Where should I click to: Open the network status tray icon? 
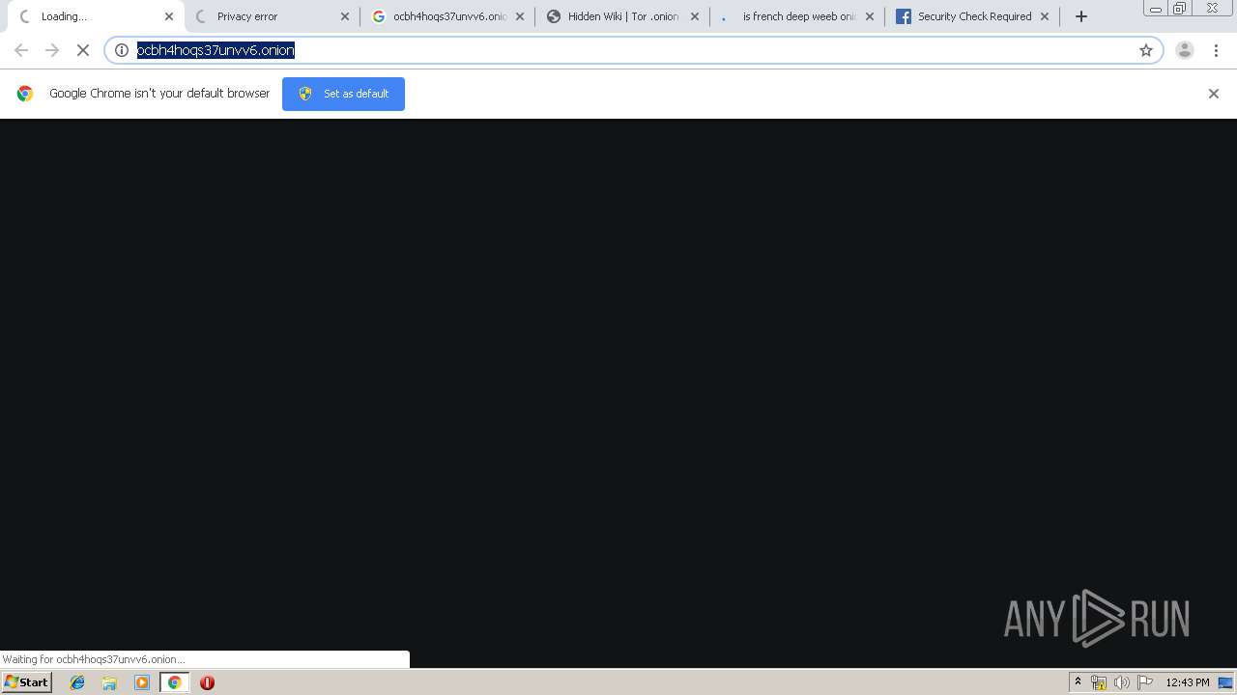(1099, 682)
